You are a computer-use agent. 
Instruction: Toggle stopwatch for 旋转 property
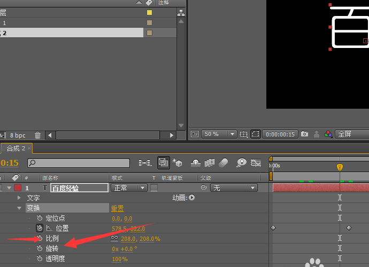tap(40, 248)
